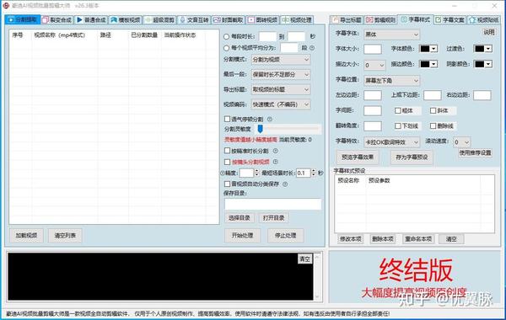Open the 最后一段 dropdown
The height and width of the screenshot is (320, 506).
(281, 74)
